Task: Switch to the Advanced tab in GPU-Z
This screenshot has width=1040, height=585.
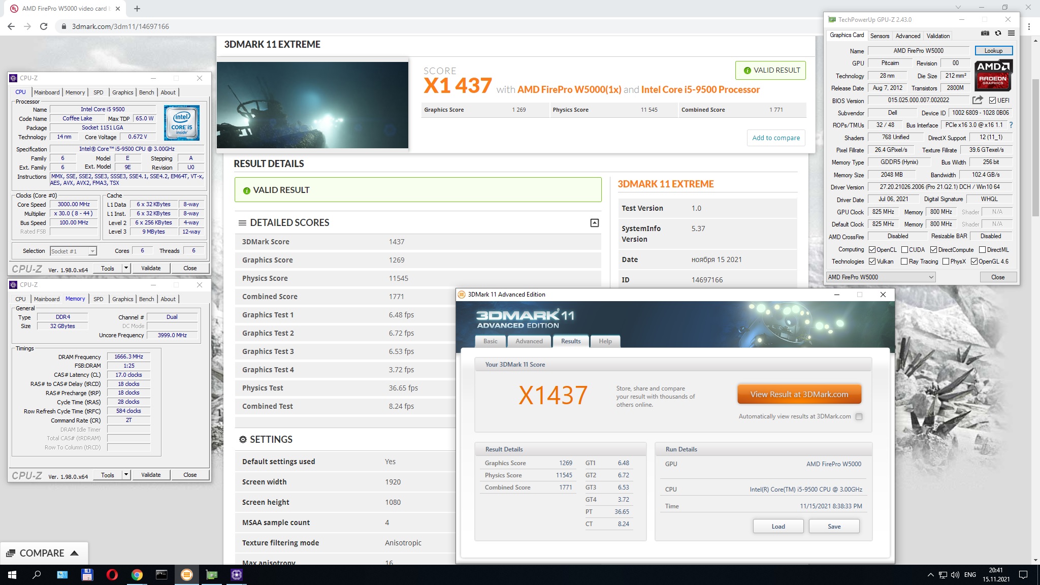Action: pos(907,36)
